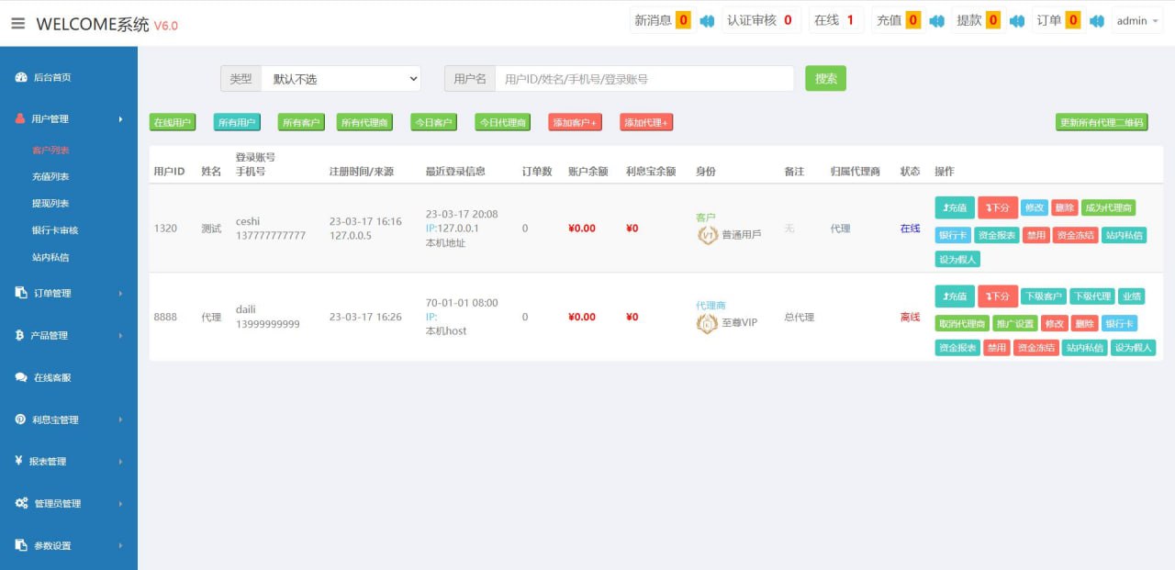Click the 用户名 search input field
Image resolution: width=1175 pixels, height=570 pixels.
coord(643,79)
